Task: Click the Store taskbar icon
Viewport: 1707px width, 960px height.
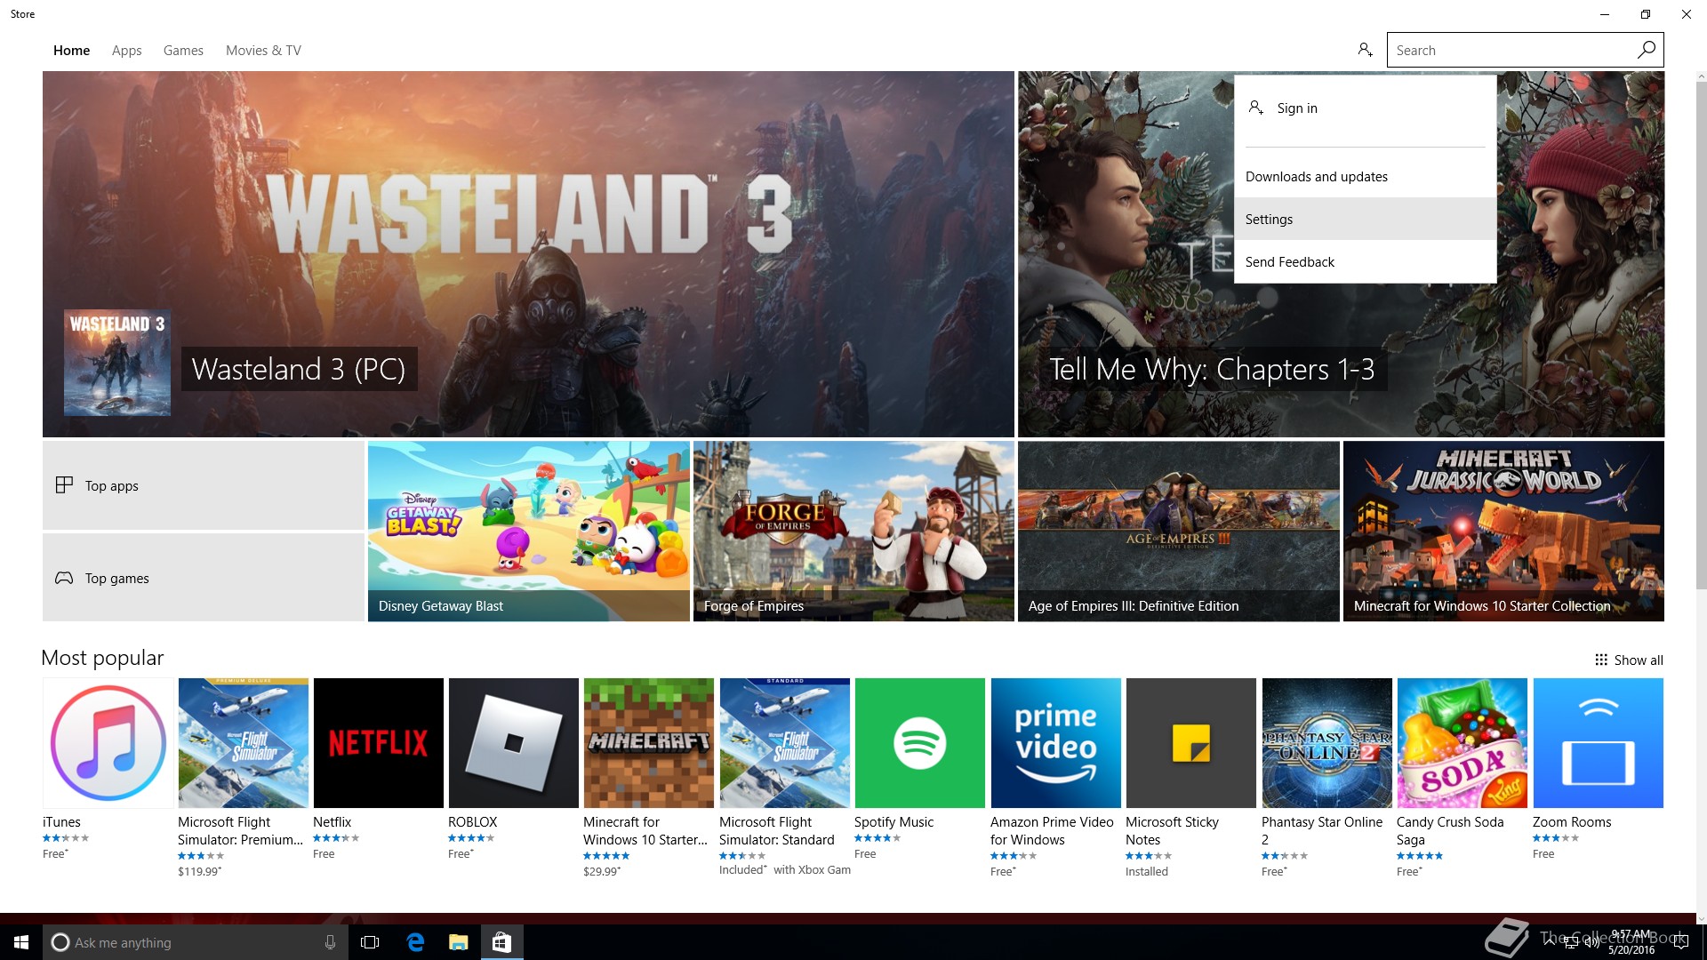Action: click(x=501, y=942)
